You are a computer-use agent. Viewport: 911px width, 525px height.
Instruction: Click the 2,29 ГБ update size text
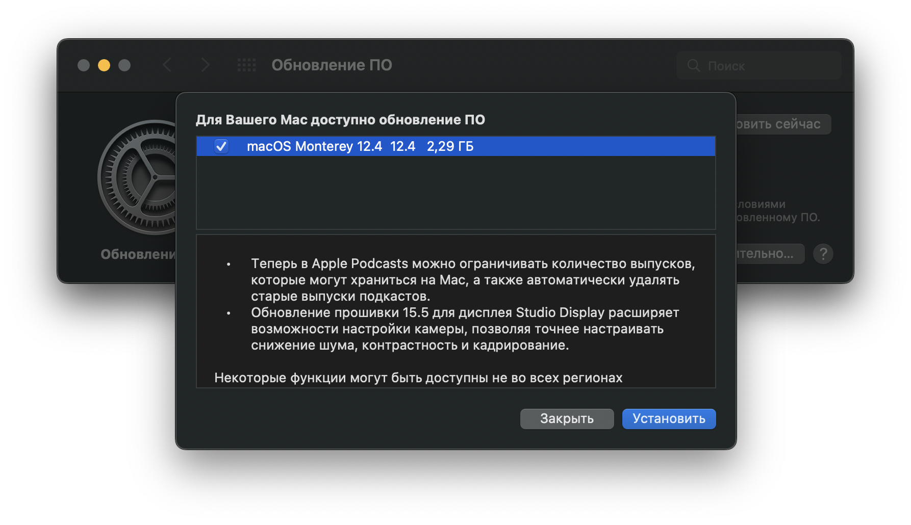450,146
